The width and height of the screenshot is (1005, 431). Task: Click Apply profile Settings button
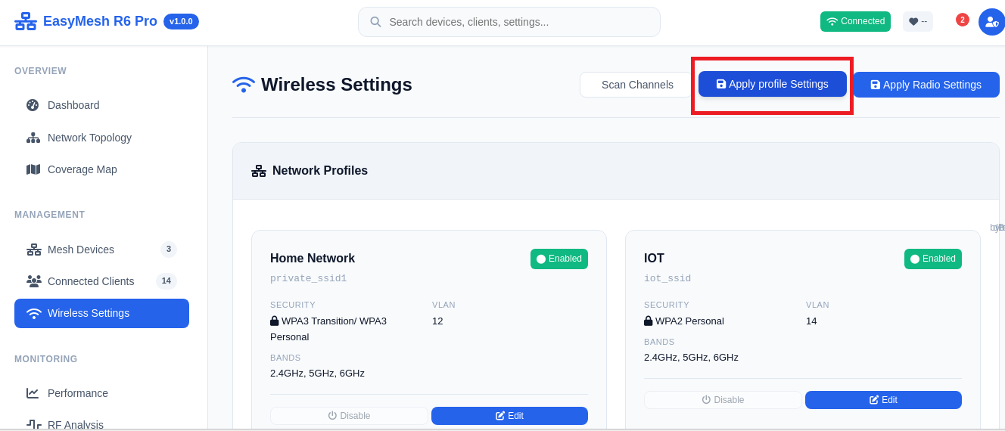coord(773,84)
